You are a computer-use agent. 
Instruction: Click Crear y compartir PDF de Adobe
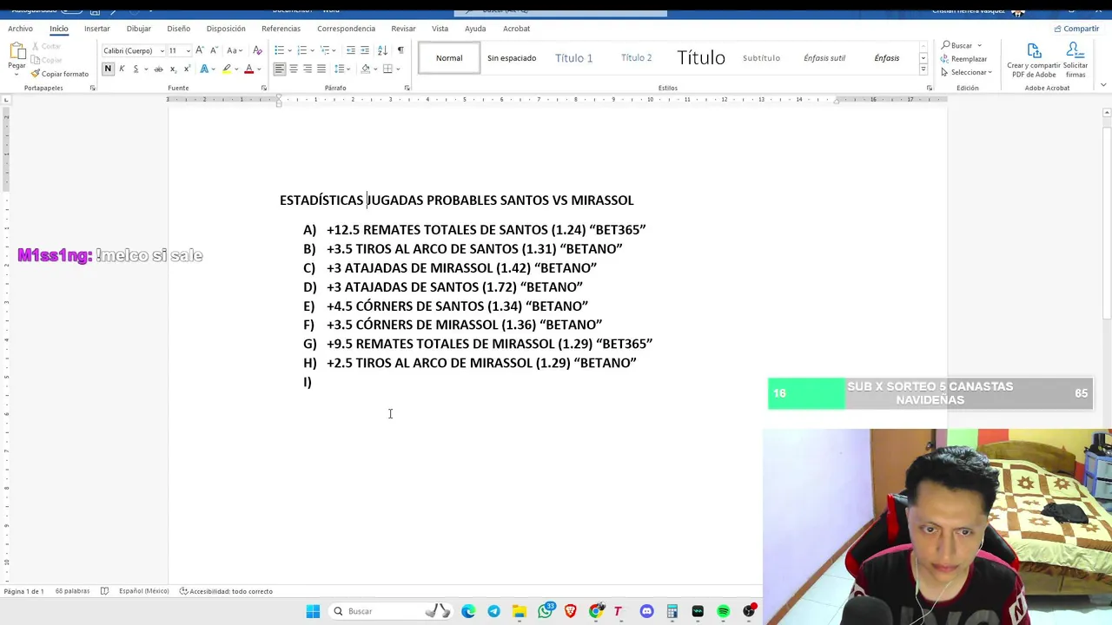(x=1034, y=59)
